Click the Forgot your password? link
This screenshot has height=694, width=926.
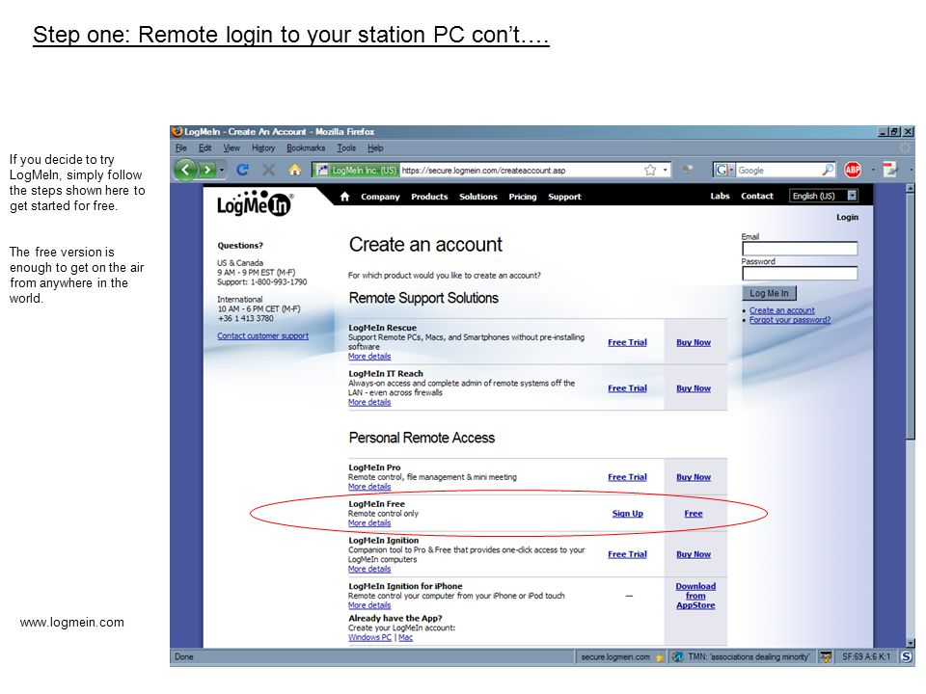pyautogui.click(x=790, y=320)
